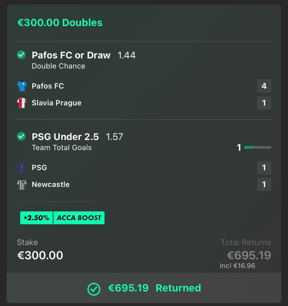Click the Newcastle score box
This screenshot has width=288, height=306.
(x=264, y=184)
